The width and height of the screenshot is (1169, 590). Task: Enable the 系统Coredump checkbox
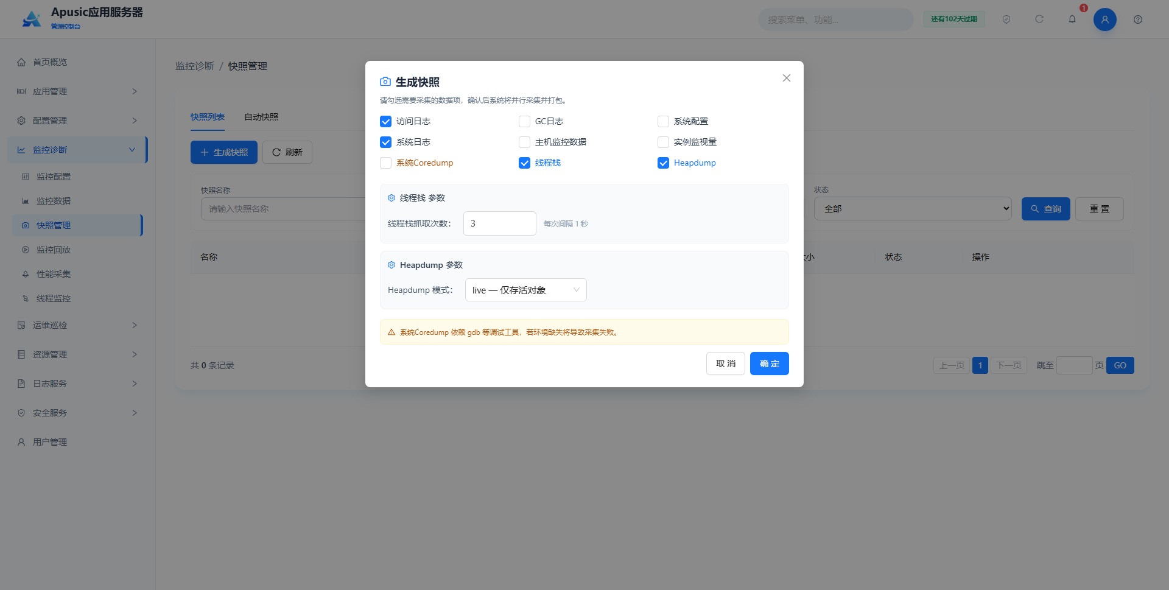[x=385, y=163]
